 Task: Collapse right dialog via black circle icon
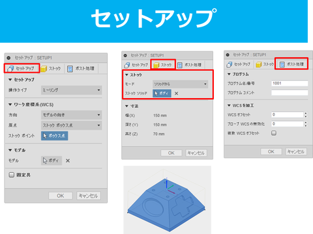pos(228,55)
